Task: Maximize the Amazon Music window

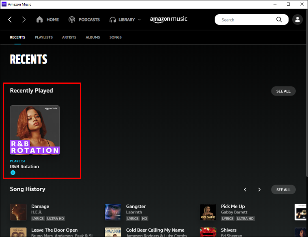Action: coord(289,4)
